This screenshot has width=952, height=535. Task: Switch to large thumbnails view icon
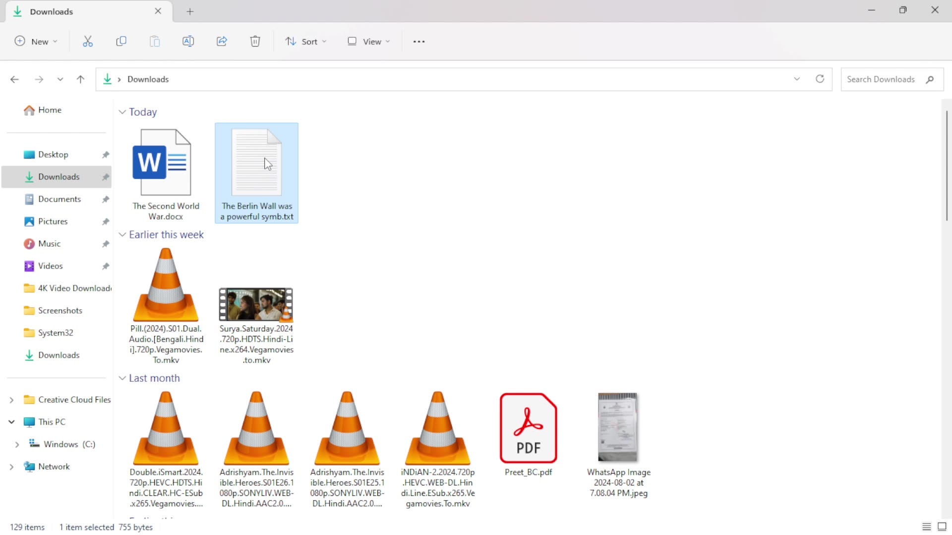click(x=942, y=527)
